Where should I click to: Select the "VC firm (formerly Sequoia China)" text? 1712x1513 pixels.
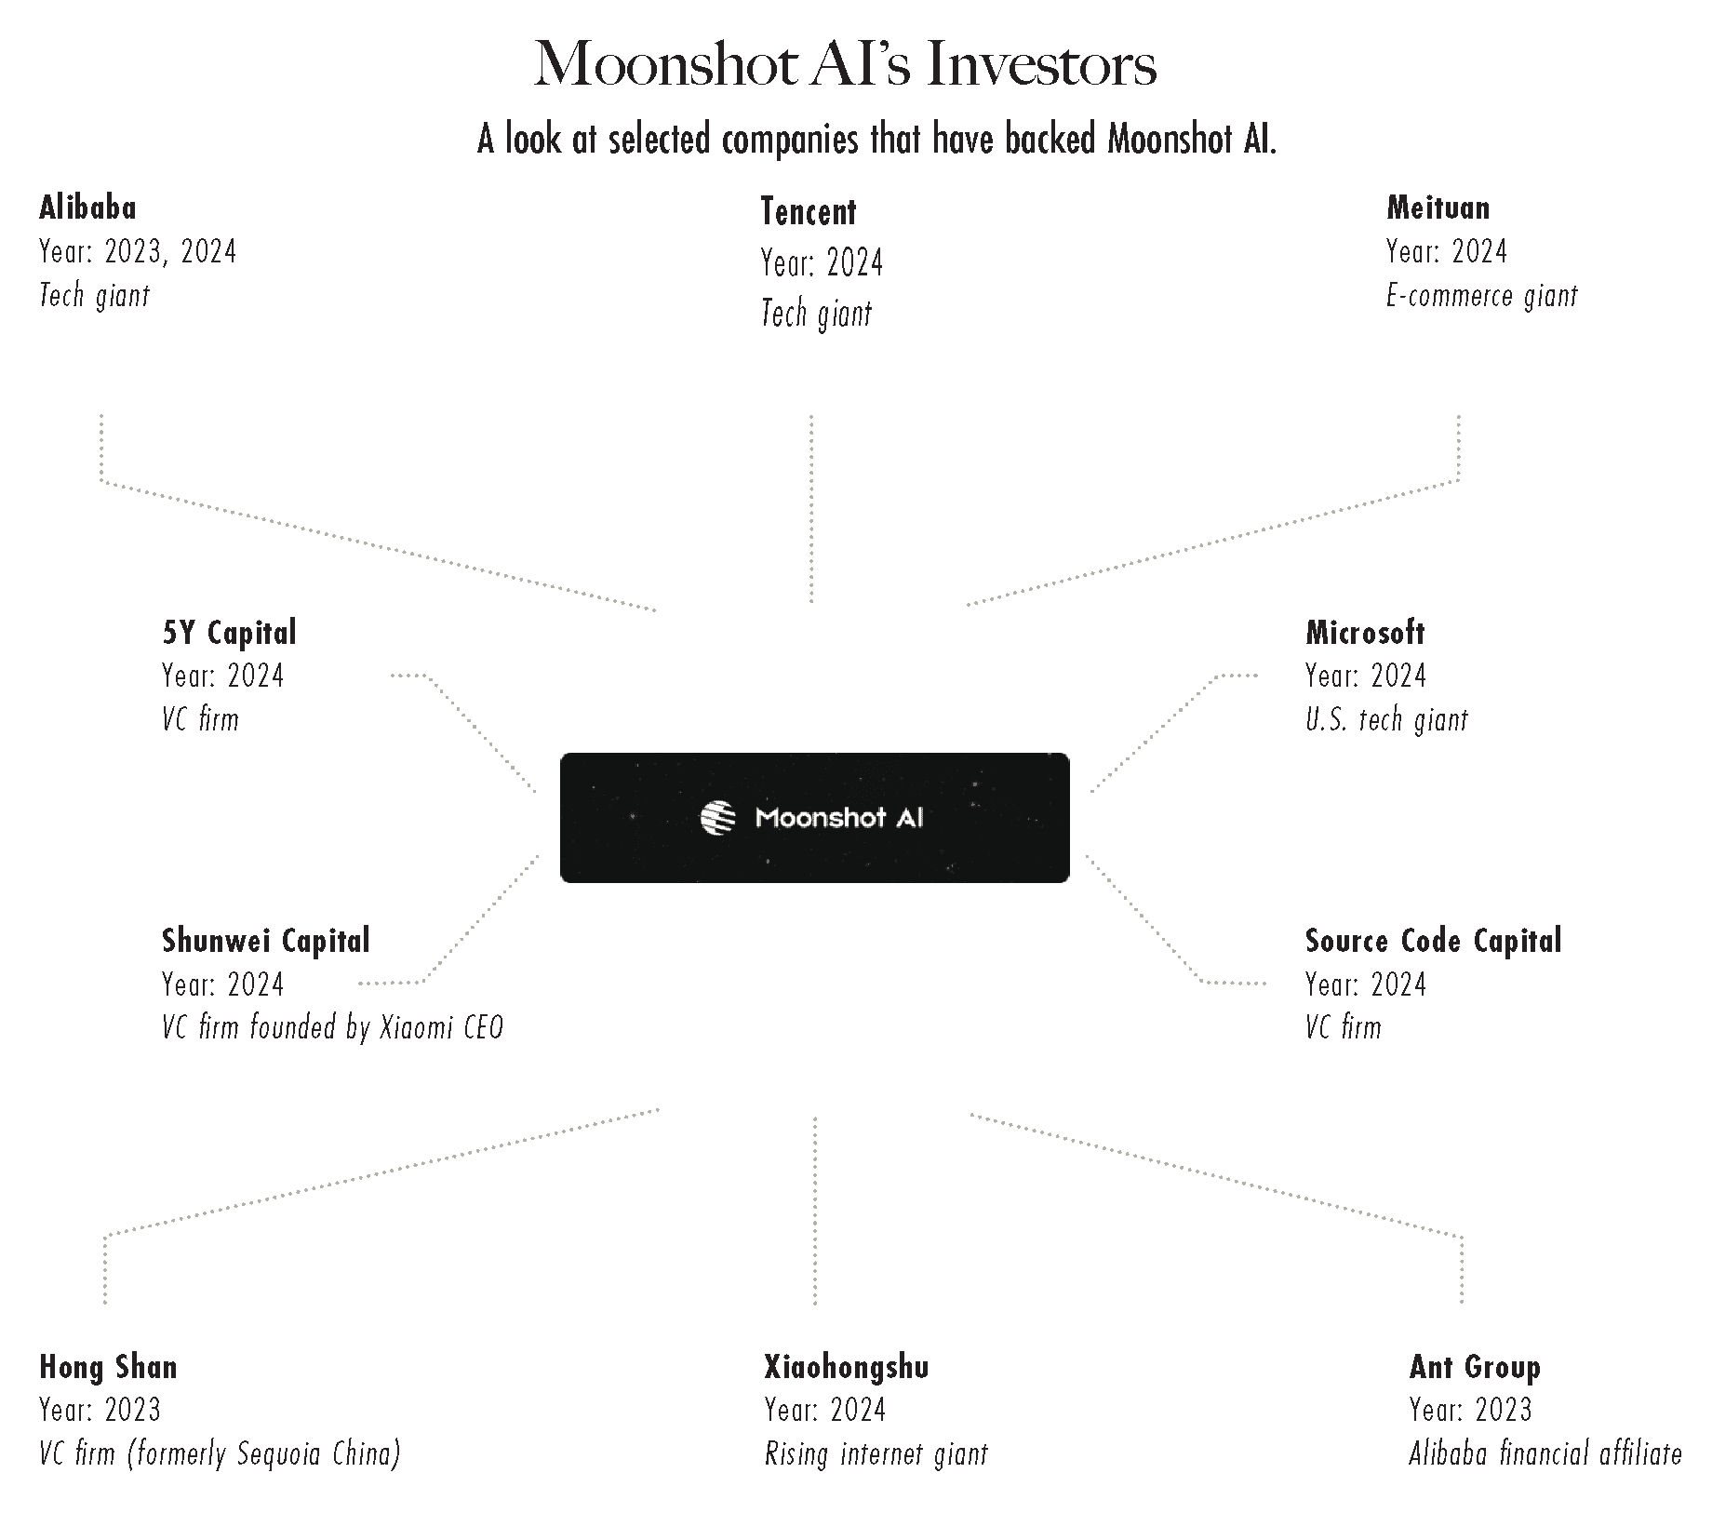click(x=220, y=1453)
